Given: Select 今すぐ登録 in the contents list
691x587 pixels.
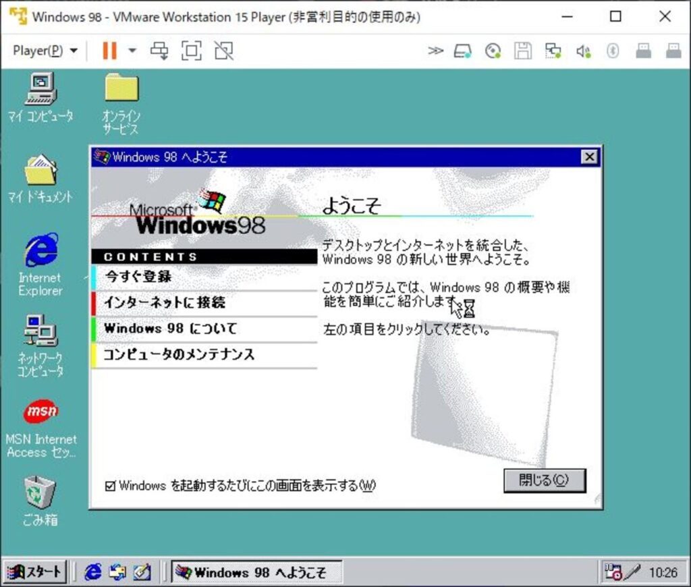Looking at the screenshot, I should 138,277.
